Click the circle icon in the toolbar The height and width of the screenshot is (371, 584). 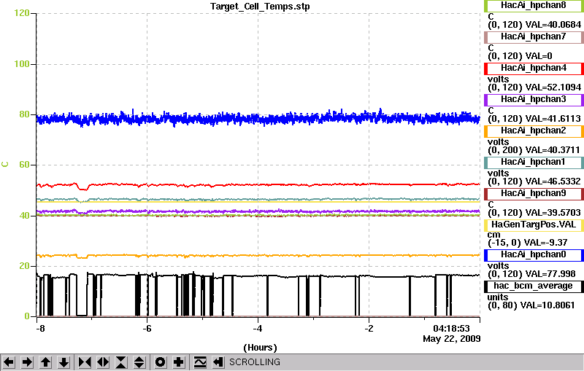[160, 362]
